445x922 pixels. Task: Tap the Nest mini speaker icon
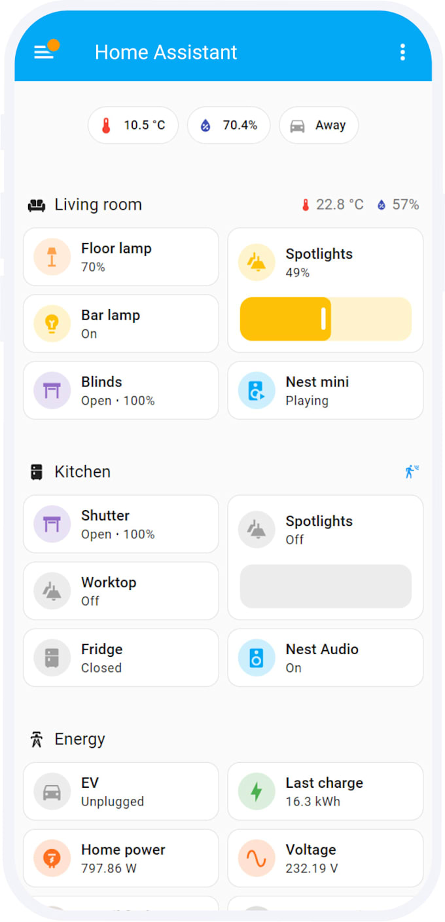(x=257, y=390)
